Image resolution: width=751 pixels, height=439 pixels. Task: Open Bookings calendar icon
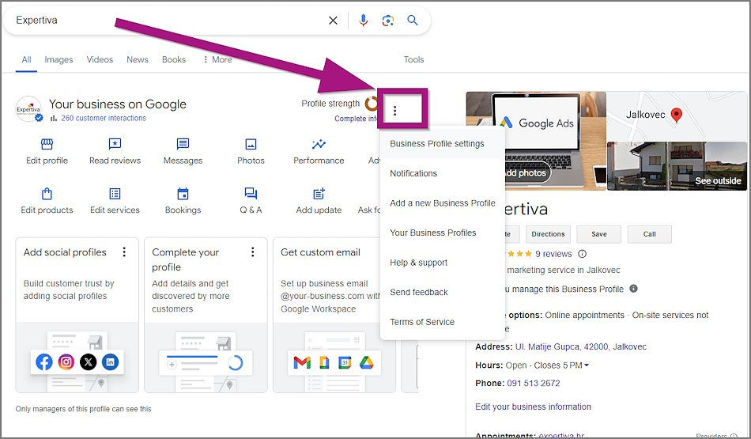tap(183, 194)
